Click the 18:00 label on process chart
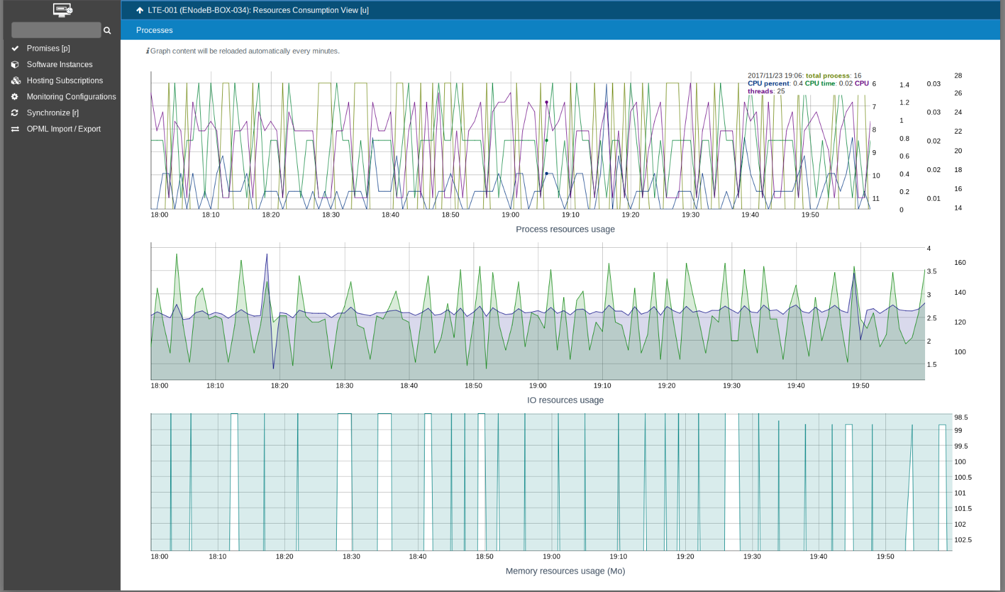The image size is (1005, 592). [x=159, y=215]
